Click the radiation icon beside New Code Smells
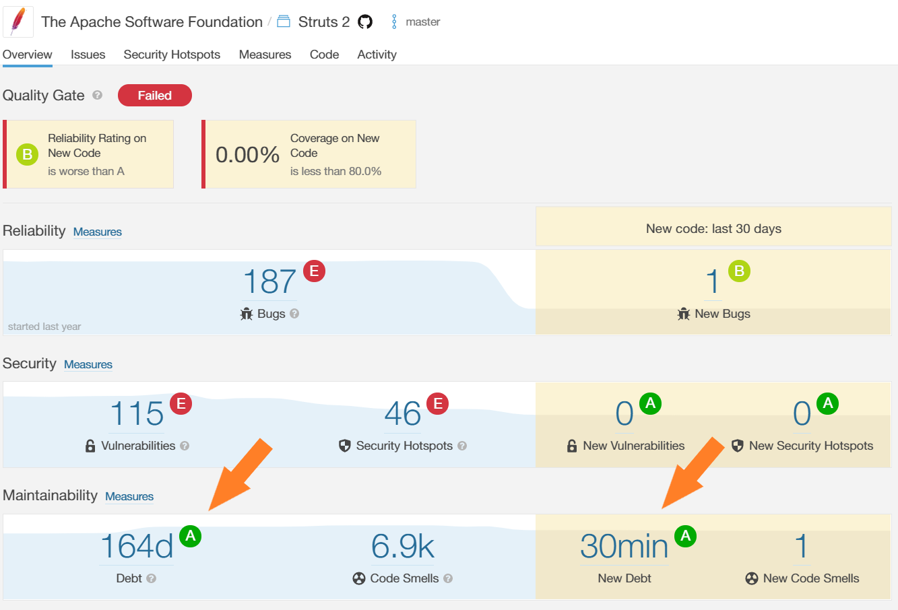 coord(752,578)
